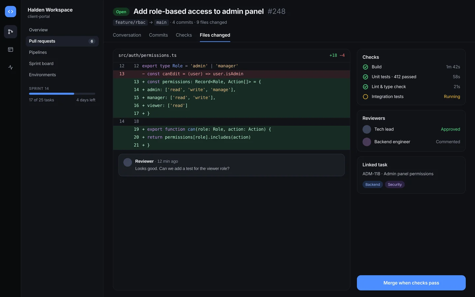
Task: Click the Open status badge
Action: (x=121, y=12)
